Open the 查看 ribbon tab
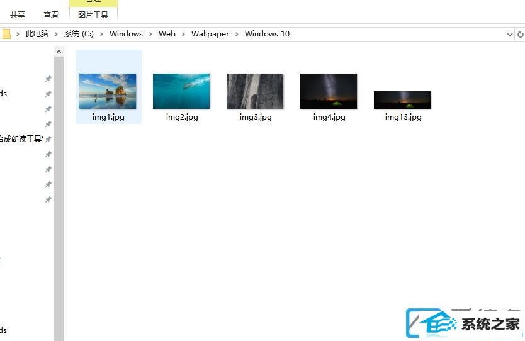 click(x=51, y=14)
